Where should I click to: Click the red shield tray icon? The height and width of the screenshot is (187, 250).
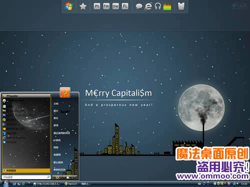pos(229,184)
